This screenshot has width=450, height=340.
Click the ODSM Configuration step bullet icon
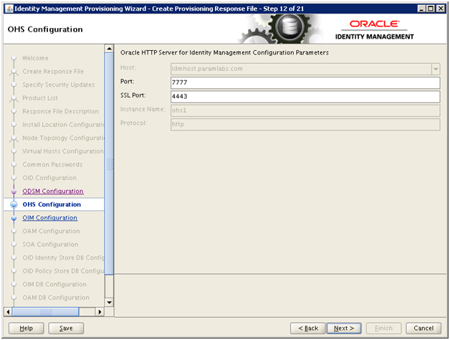pyautogui.click(x=14, y=192)
